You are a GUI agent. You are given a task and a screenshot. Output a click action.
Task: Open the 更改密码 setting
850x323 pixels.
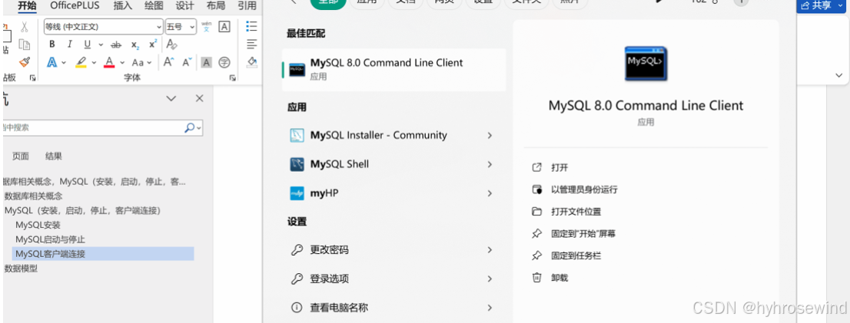click(x=394, y=250)
